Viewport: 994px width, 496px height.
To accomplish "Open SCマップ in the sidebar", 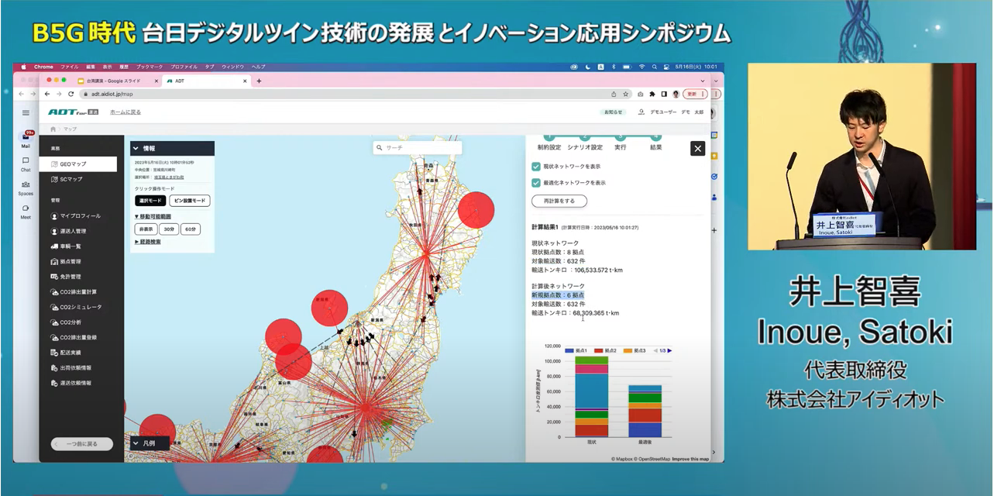I will pos(71,179).
